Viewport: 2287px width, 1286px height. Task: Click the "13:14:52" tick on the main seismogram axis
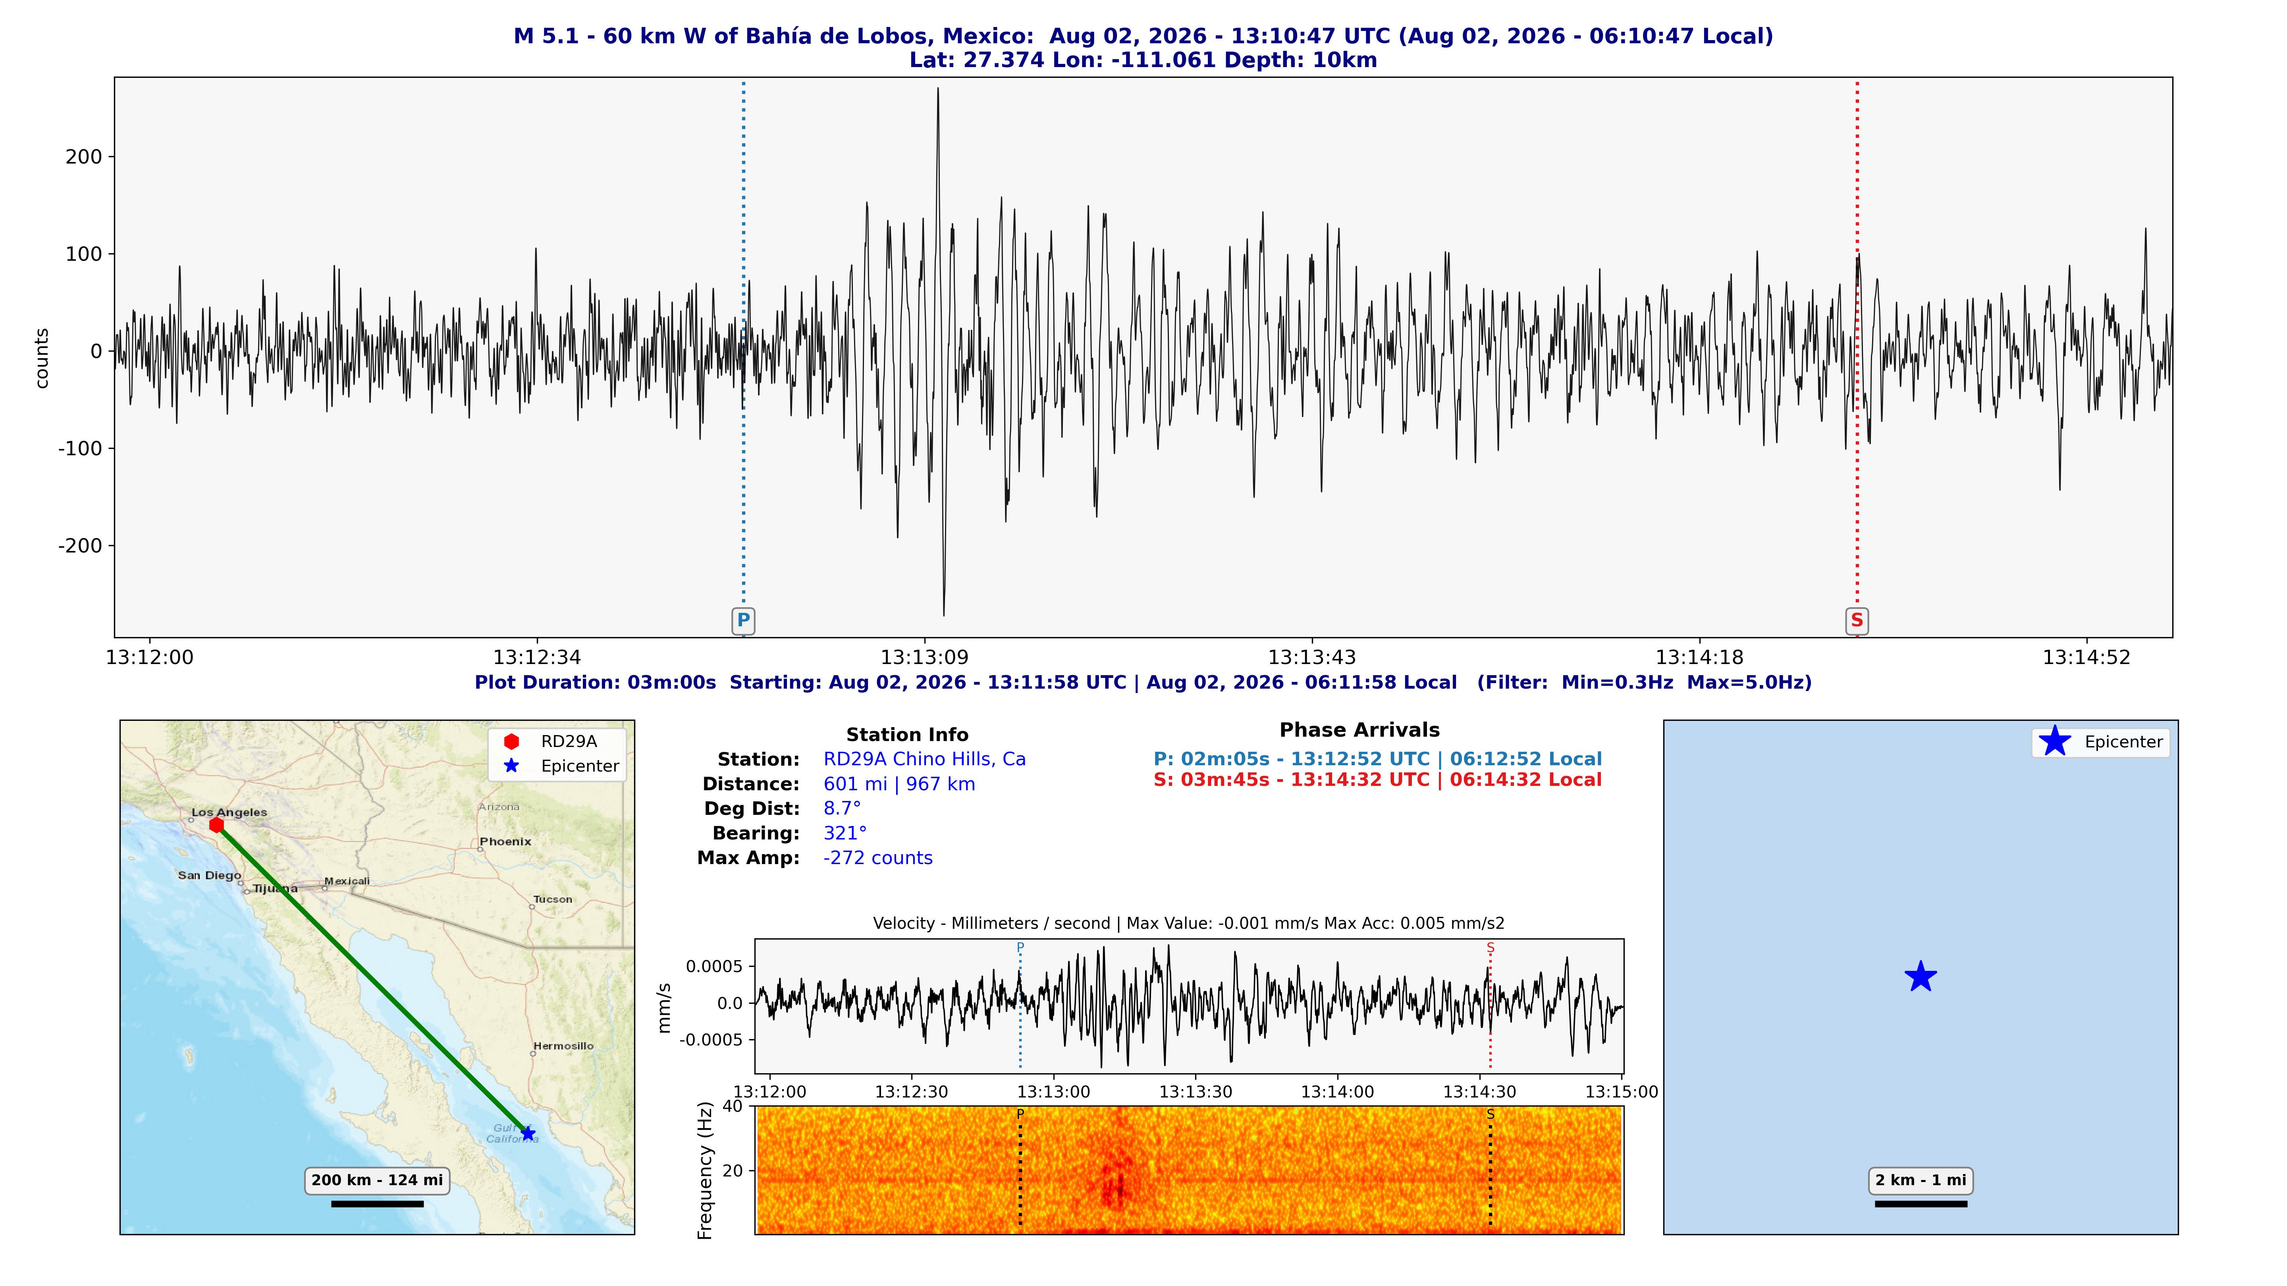click(x=2086, y=658)
